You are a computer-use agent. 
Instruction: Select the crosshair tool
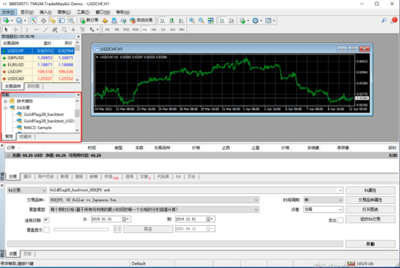pos(15,29)
